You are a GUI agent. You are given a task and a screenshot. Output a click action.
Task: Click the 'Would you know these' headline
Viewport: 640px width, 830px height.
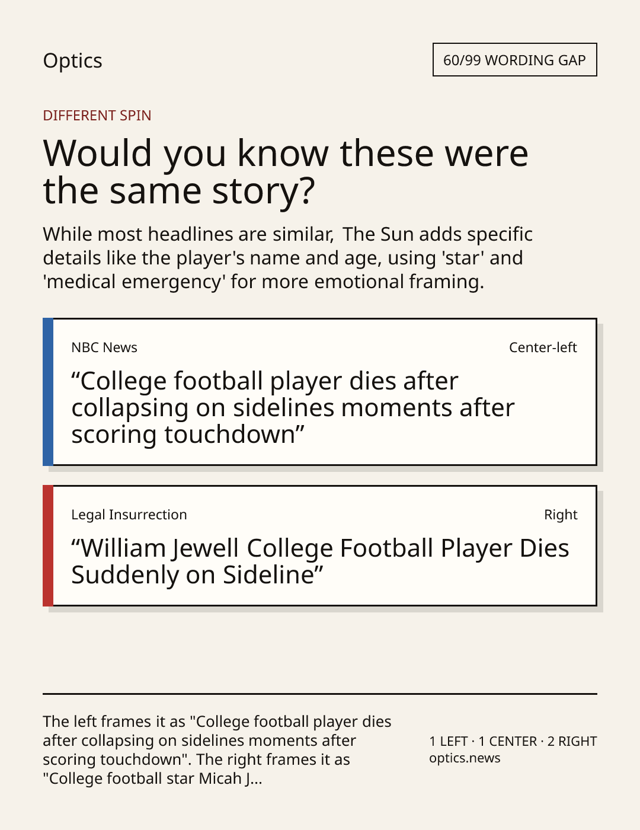[286, 171]
